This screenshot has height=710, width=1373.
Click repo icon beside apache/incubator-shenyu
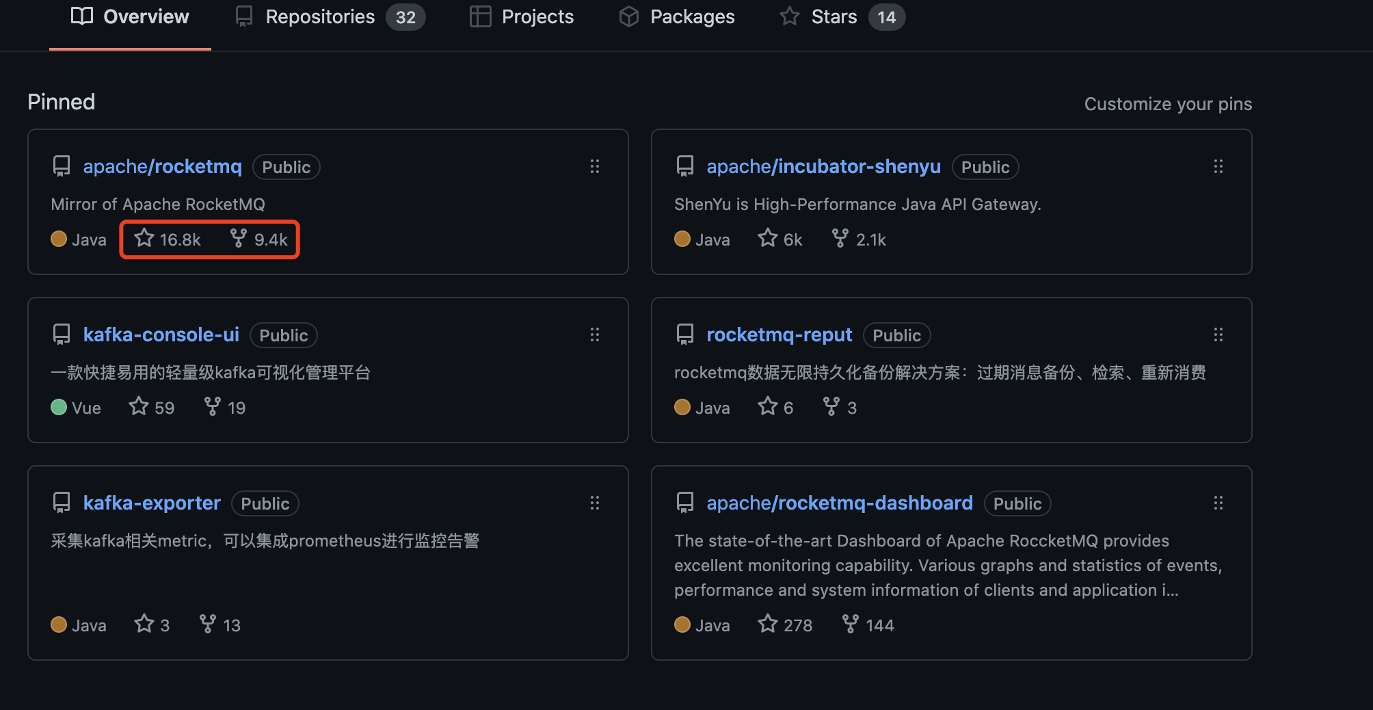click(685, 166)
